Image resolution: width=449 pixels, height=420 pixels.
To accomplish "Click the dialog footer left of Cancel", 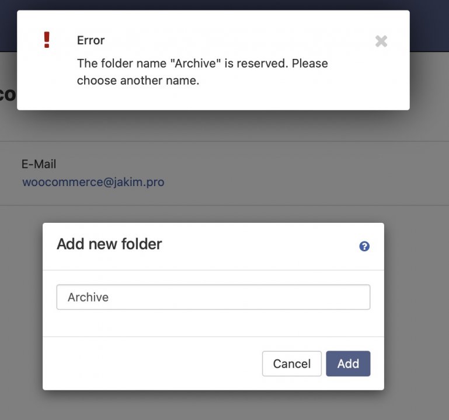I will [x=152, y=363].
